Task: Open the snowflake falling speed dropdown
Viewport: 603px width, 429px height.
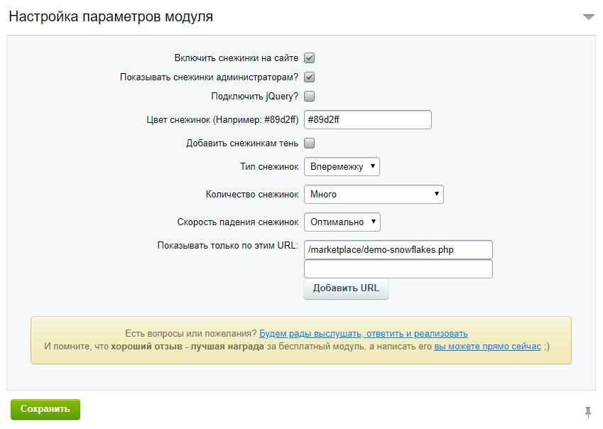Action: [x=342, y=222]
